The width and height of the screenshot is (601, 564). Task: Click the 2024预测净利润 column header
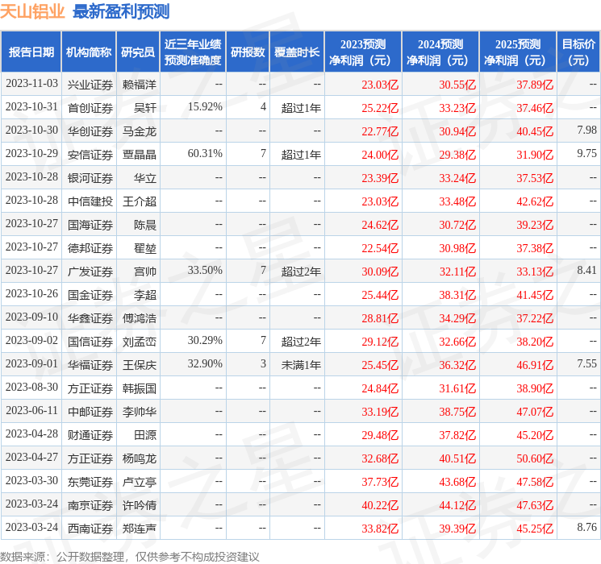pyautogui.click(x=440, y=52)
